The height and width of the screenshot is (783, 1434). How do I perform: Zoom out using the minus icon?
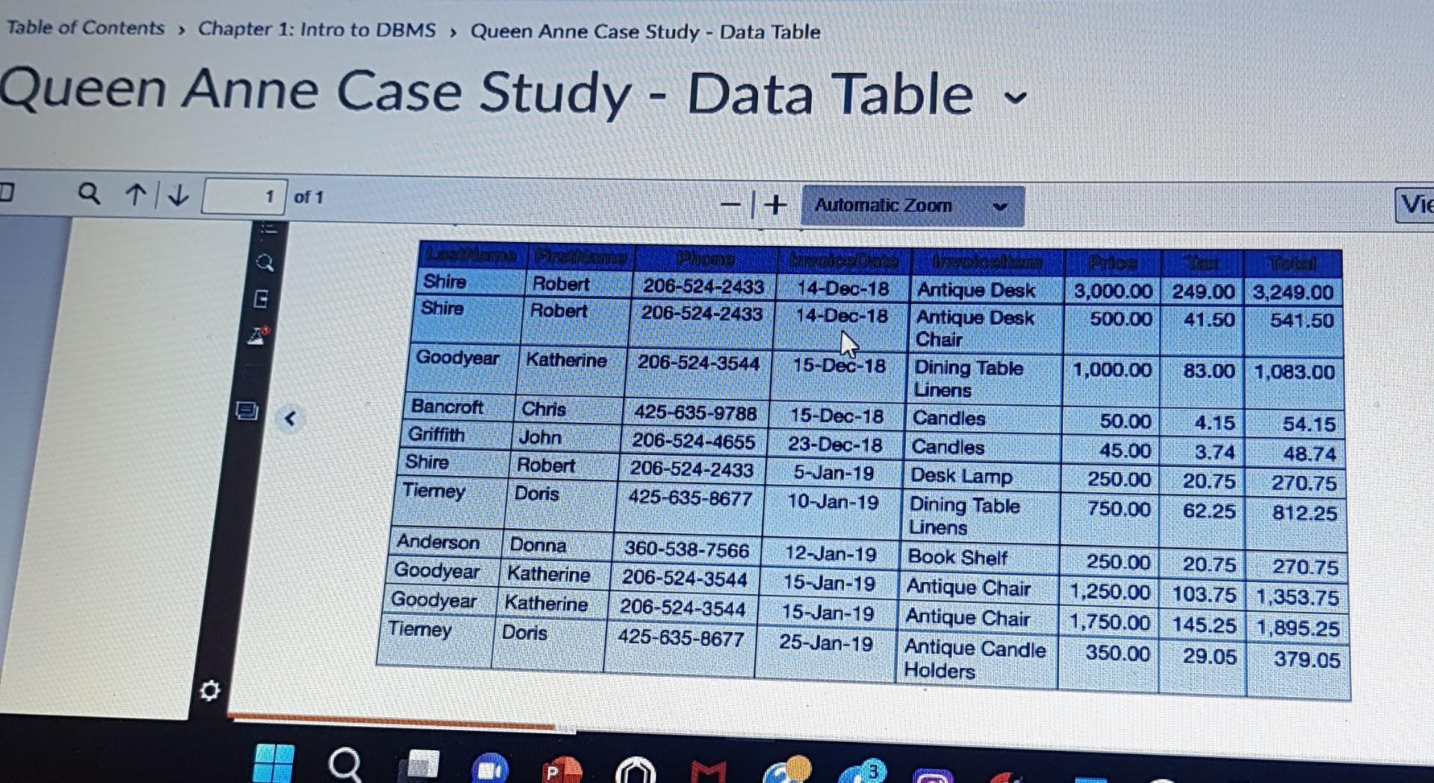[731, 203]
